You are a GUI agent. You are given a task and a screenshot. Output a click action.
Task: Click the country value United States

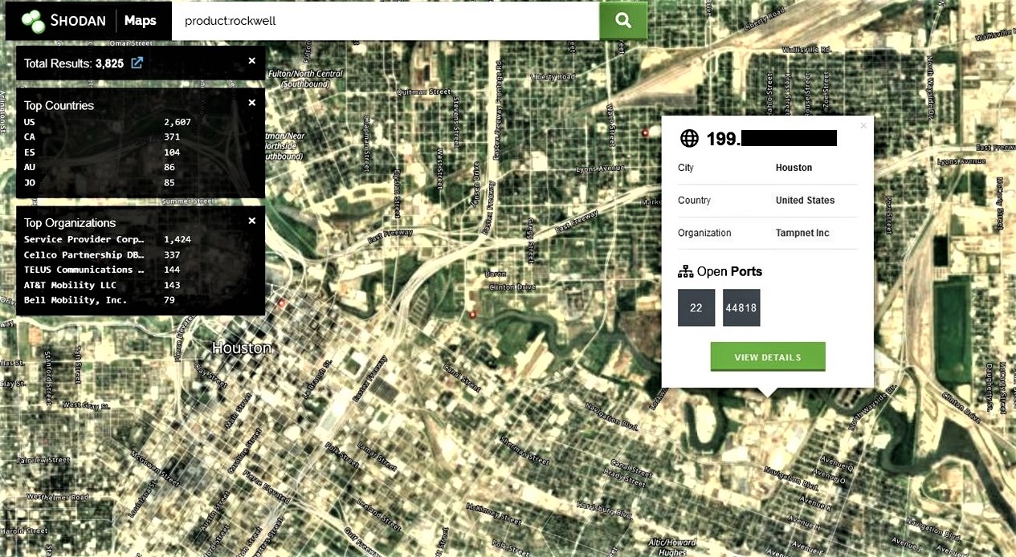[805, 201]
